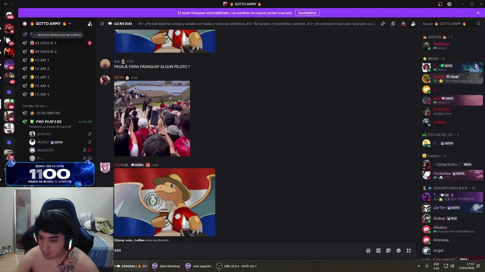Click SETH username in chat
Screen dimensions: 485x272
(x=119, y=77)
